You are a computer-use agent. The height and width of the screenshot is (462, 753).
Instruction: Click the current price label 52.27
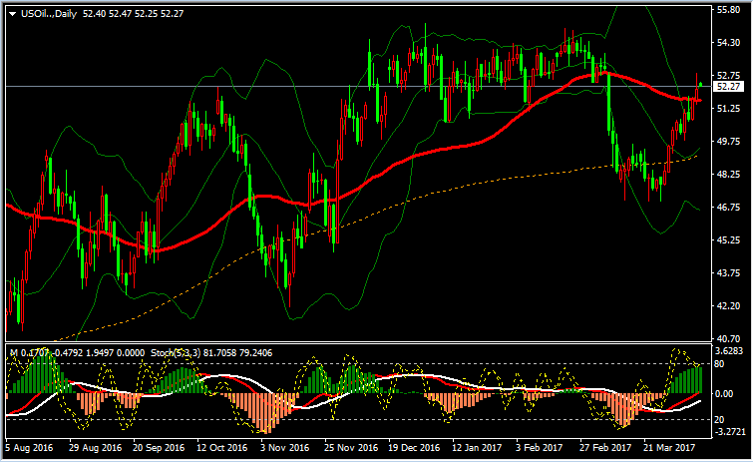pyautogui.click(x=728, y=87)
